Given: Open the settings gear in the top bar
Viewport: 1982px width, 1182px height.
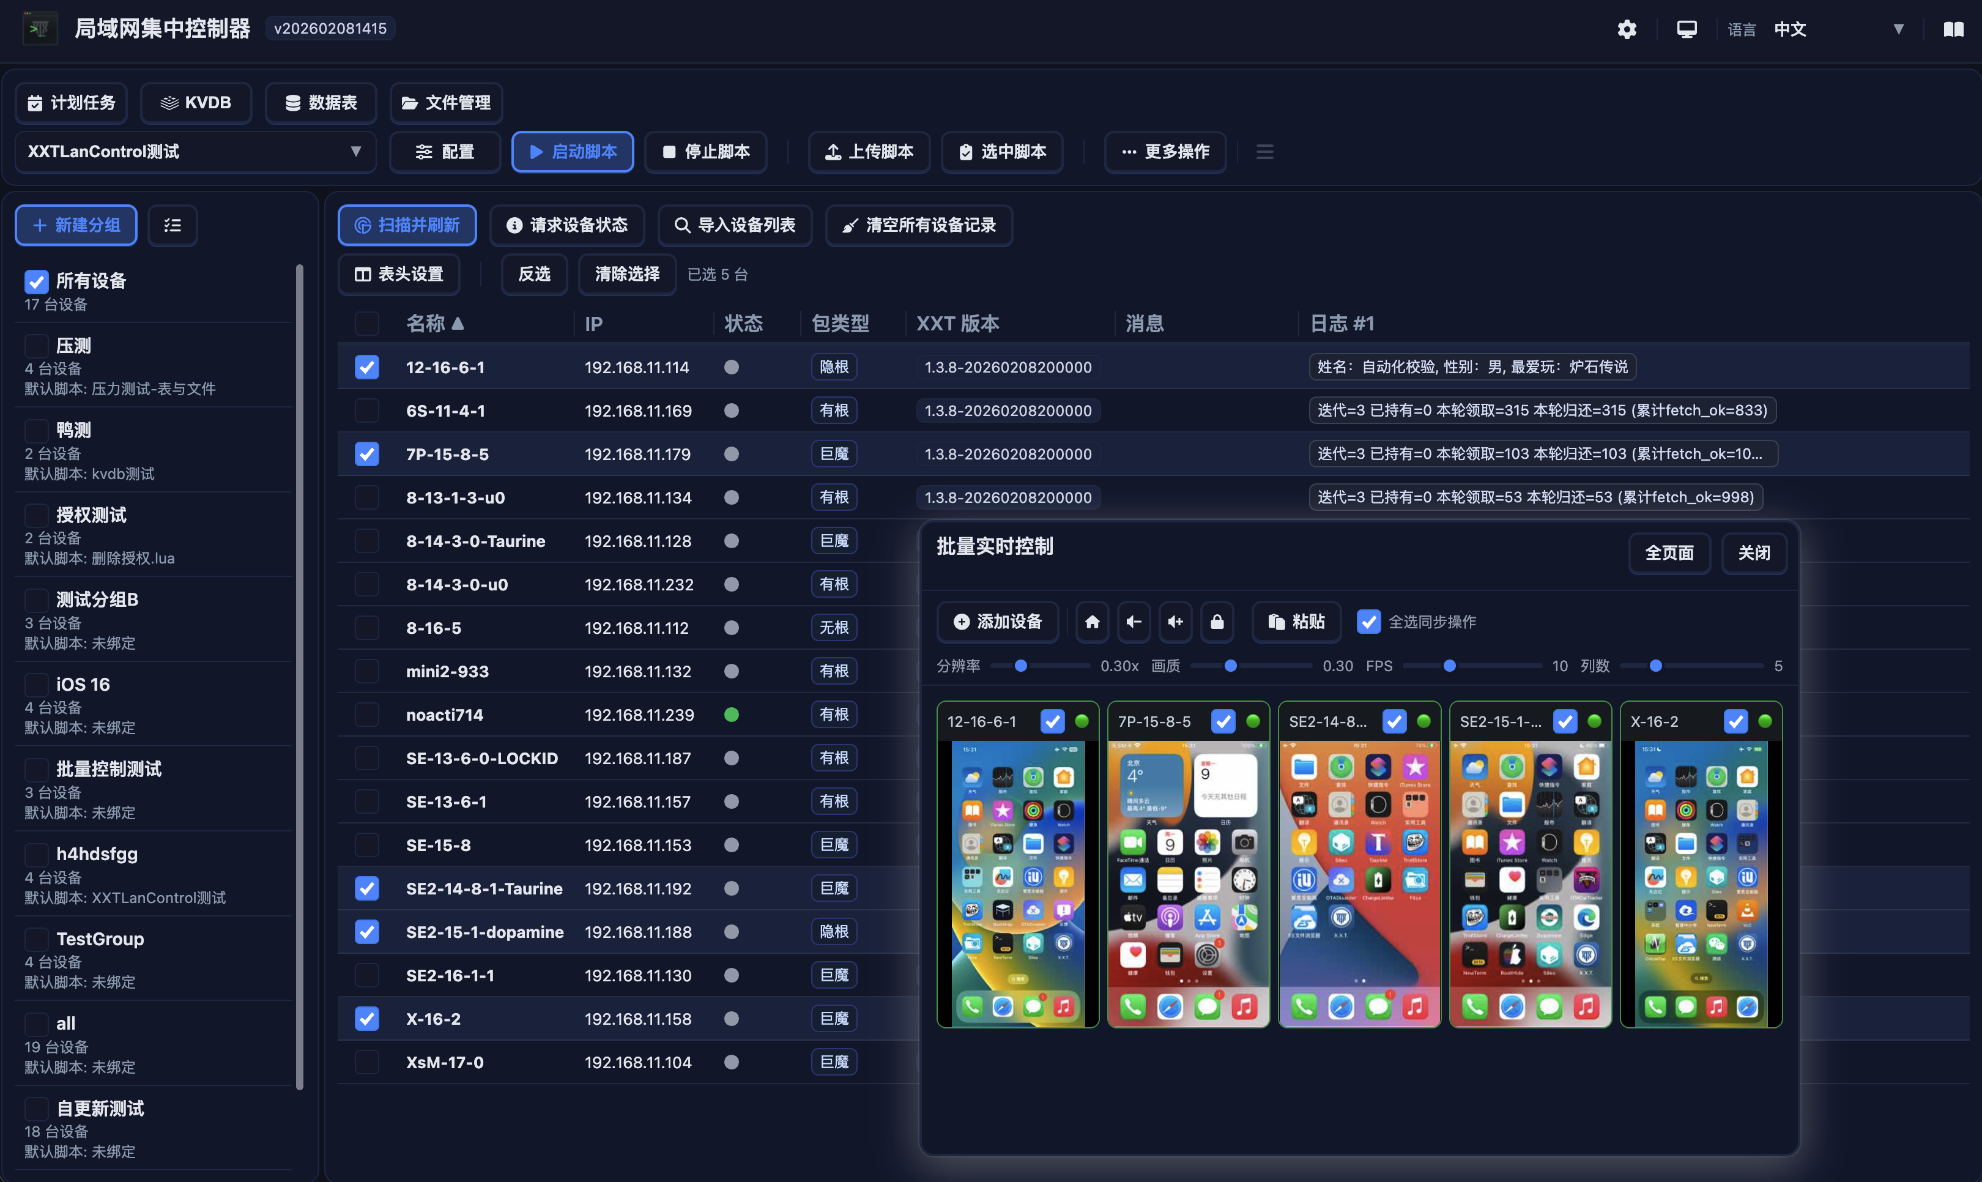Looking at the screenshot, I should click(1627, 29).
